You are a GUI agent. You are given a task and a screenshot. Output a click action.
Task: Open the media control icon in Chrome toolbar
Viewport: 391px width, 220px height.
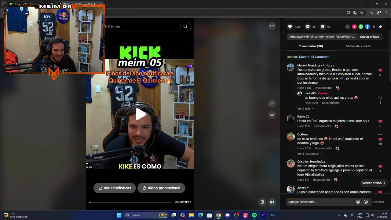pos(372,13)
